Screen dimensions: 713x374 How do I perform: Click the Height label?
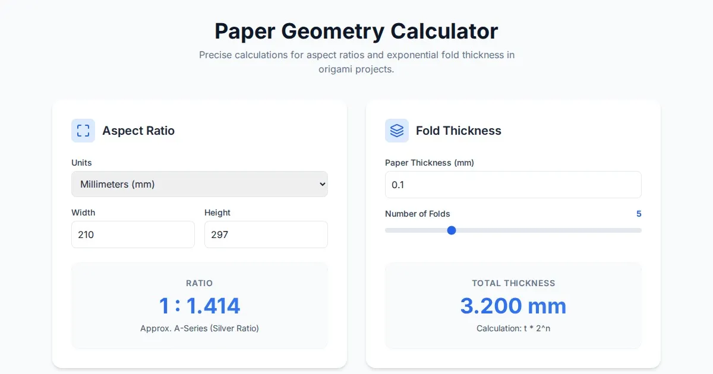pos(217,213)
